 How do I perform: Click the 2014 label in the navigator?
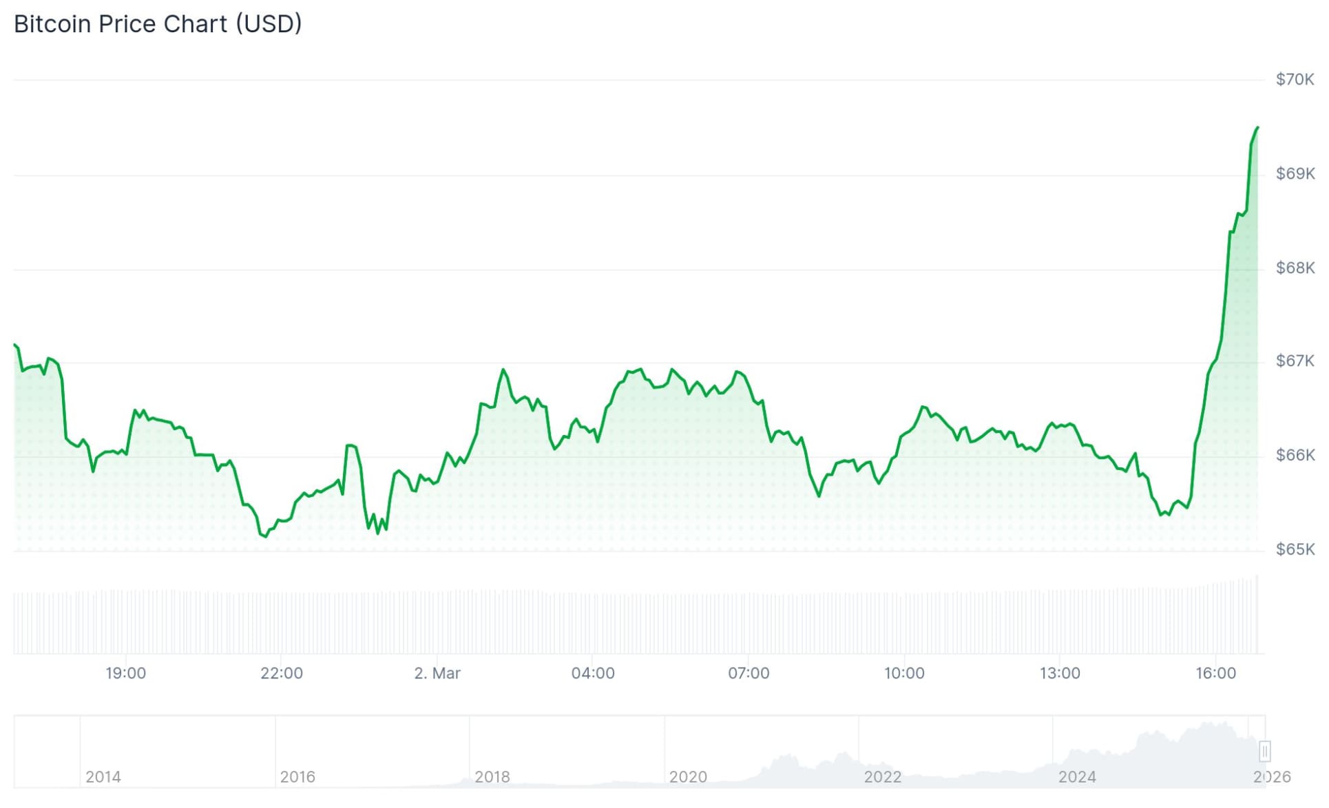tap(103, 777)
